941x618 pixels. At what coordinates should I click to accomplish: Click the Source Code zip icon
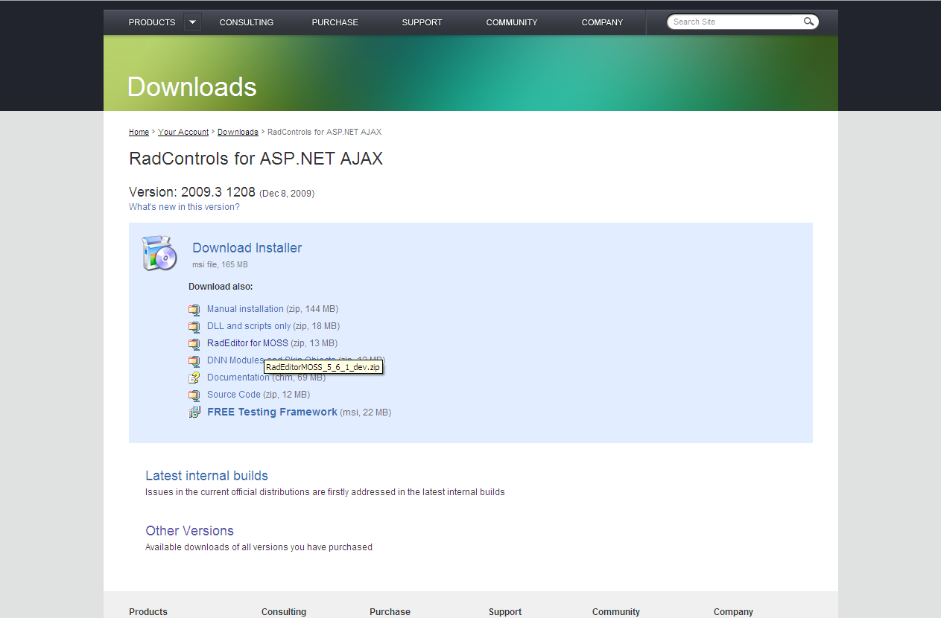[194, 395]
